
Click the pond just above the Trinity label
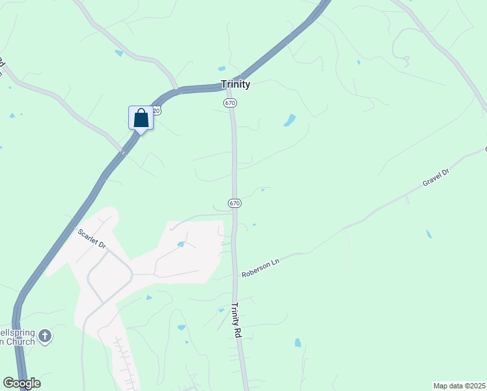click(x=222, y=68)
